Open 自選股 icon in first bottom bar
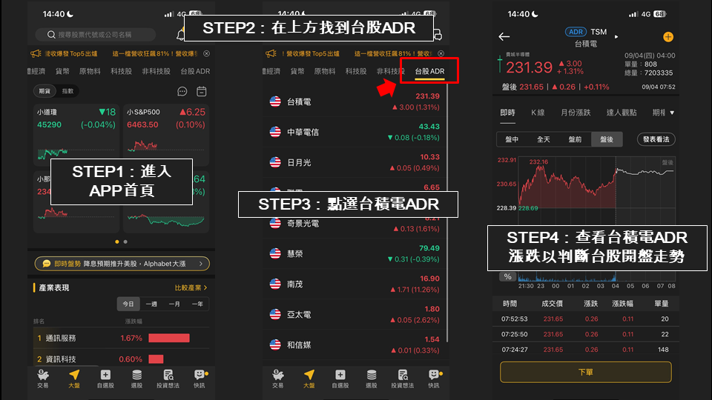This screenshot has width=712, height=400. 105,379
